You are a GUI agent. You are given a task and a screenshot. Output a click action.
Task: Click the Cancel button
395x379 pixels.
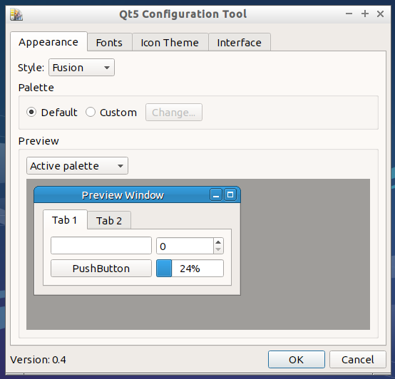357,360
